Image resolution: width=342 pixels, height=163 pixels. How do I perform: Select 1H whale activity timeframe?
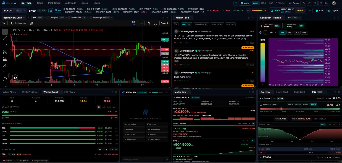[99, 107]
